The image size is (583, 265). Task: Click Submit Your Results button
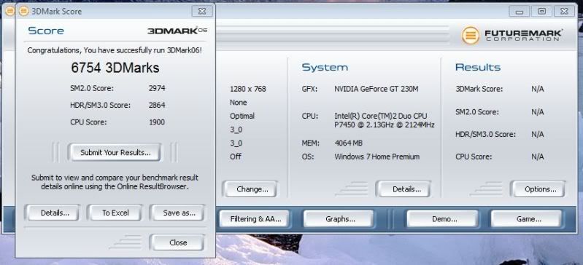point(115,153)
